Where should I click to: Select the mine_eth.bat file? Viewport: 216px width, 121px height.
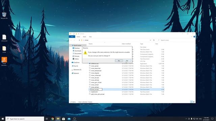pos(95,80)
